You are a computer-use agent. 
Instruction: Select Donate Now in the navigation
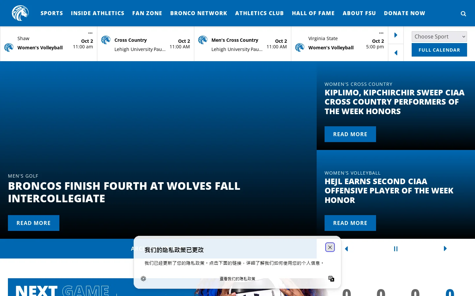pos(404,13)
